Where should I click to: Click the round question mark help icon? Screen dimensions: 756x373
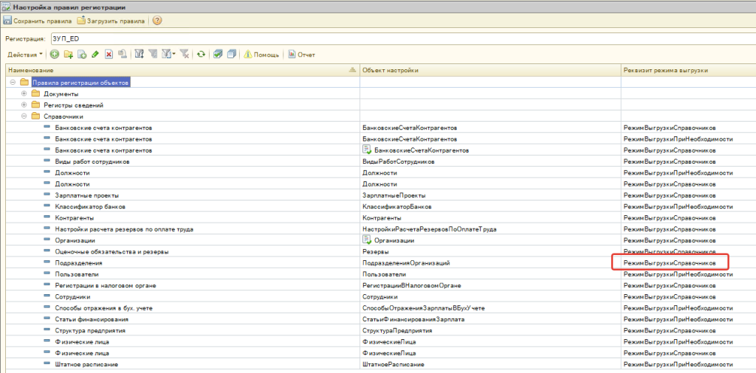(157, 21)
